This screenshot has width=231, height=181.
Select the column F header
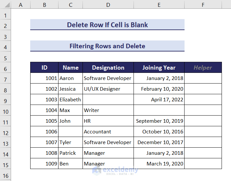click(203, 5)
